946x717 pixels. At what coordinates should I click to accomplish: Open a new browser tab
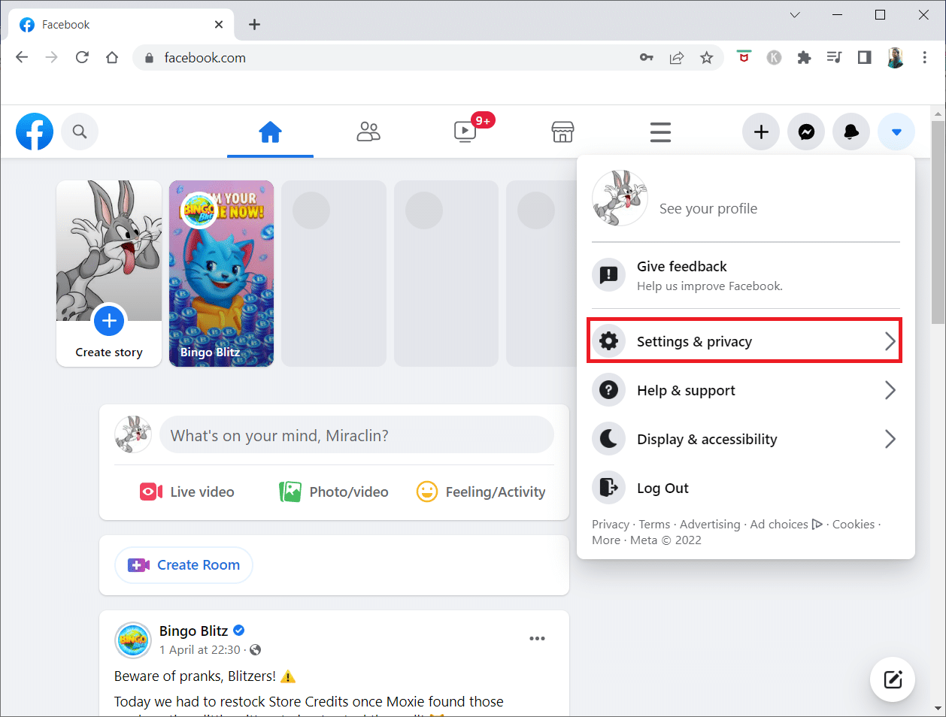[254, 25]
